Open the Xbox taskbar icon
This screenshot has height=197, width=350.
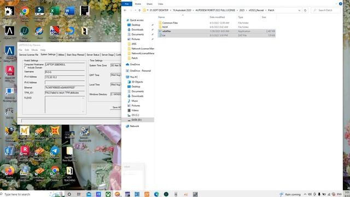108,194
